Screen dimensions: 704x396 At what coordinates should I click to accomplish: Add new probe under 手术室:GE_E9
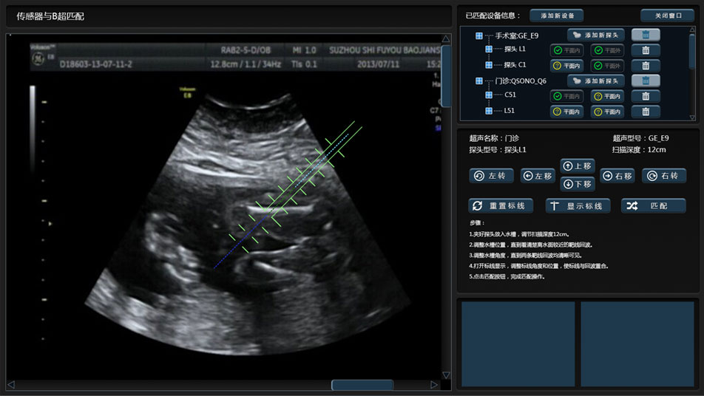(596, 35)
